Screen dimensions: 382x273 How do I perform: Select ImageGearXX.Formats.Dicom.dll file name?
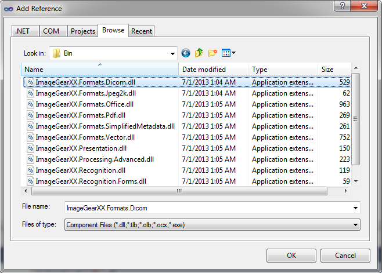(x=85, y=82)
